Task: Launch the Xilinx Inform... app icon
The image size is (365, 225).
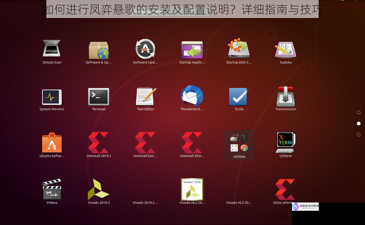Action: (x=285, y=189)
